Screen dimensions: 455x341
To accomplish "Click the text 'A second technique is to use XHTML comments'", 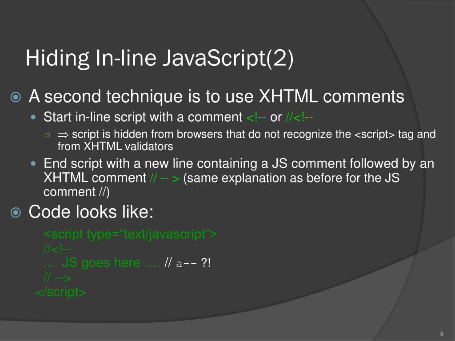I will tap(216, 96).
